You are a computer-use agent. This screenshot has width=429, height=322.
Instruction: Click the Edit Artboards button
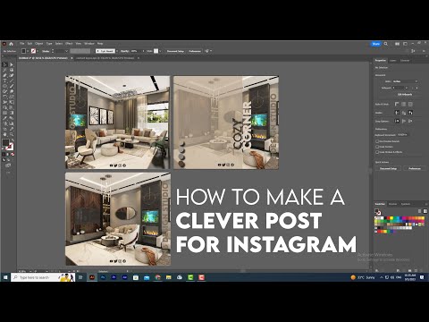[x=405, y=94]
